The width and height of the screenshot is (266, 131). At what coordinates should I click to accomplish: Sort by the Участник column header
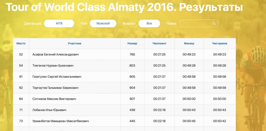[74, 43]
